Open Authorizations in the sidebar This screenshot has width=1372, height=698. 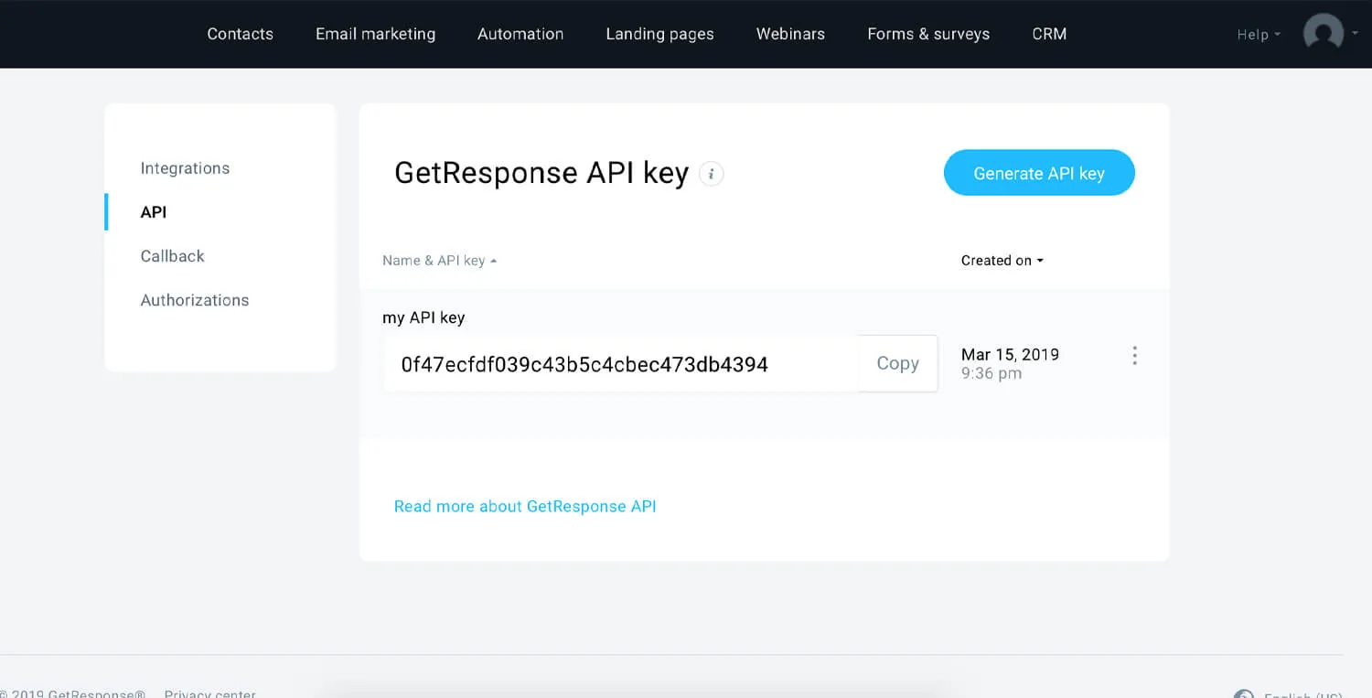[x=194, y=300]
